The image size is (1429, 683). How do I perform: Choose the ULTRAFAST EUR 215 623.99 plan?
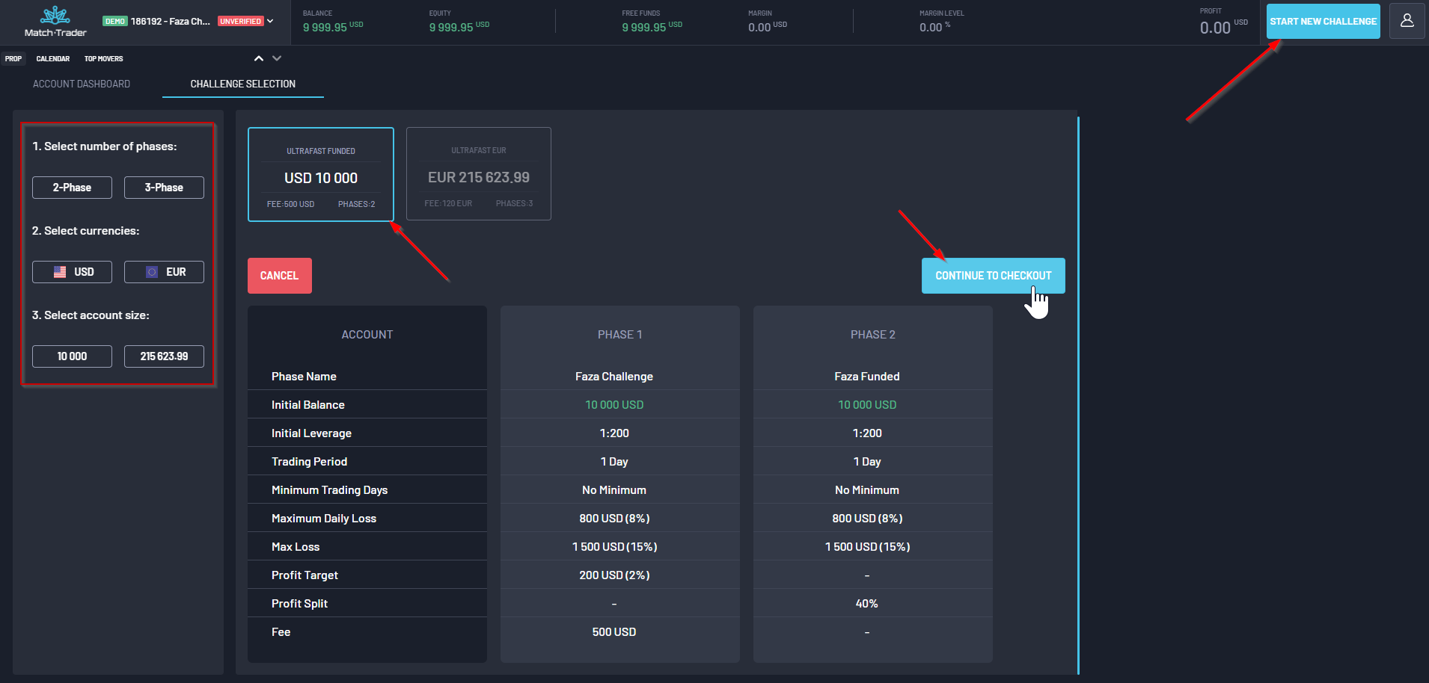478,173
